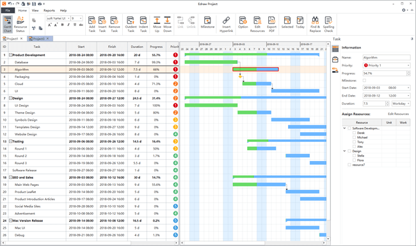Check the Design resource group checkbox
The width and height of the screenshot is (416, 246).
pos(349,151)
